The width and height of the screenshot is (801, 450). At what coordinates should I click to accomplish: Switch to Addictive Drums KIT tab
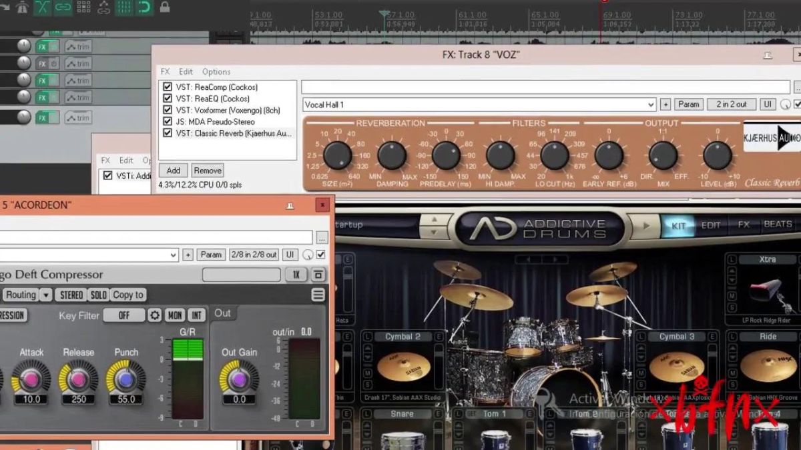pyautogui.click(x=678, y=225)
